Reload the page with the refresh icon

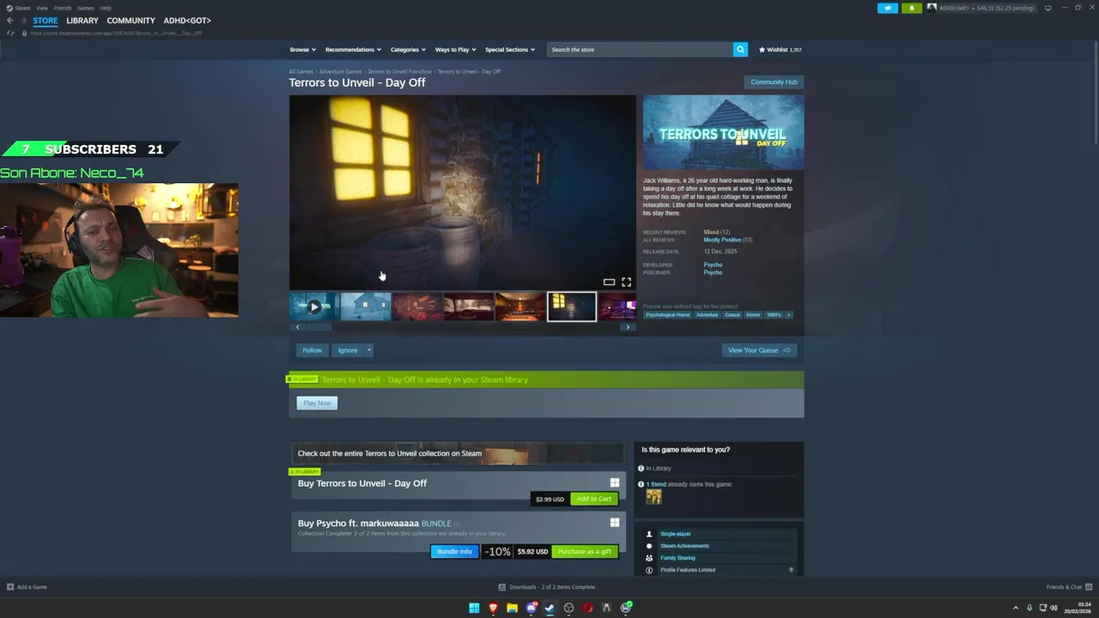click(x=10, y=33)
